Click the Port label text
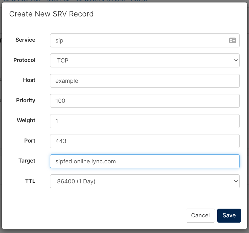Image resolution: width=249 pixels, height=233 pixels. (30, 141)
